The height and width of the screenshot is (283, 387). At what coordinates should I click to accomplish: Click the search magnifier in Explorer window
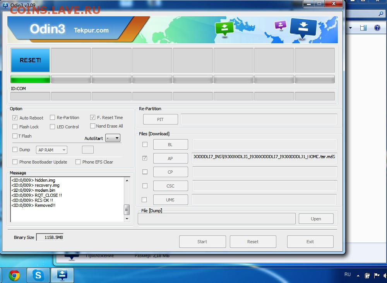pyautogui.click(x=381, y=14)
